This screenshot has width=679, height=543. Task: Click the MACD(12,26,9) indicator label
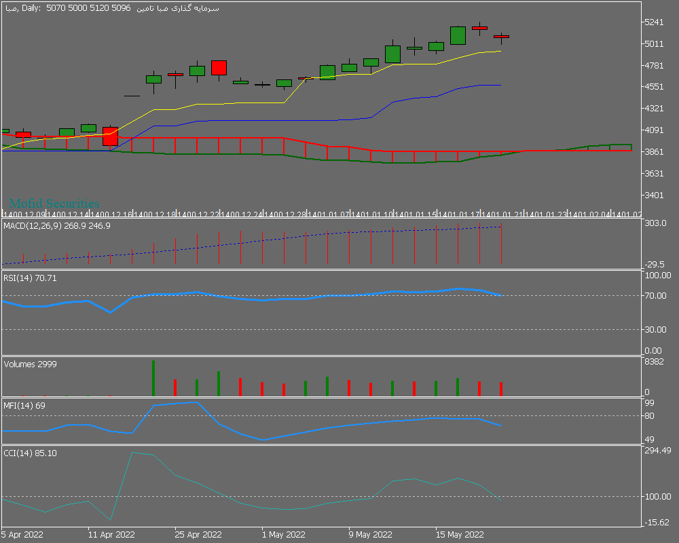pos(57,226)
